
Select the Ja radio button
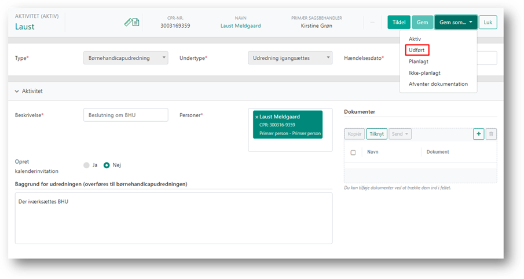tap(87, 165)
